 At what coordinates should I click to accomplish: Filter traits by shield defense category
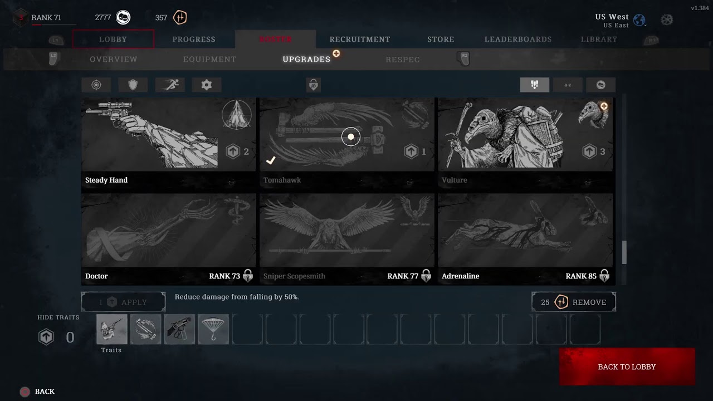pyautogui.click(x=133, y=85)
